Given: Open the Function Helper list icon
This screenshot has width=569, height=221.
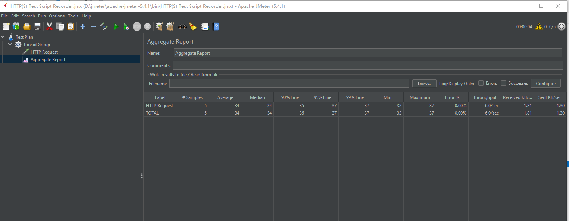Looking at the screenshot, I should pos(205,26).
